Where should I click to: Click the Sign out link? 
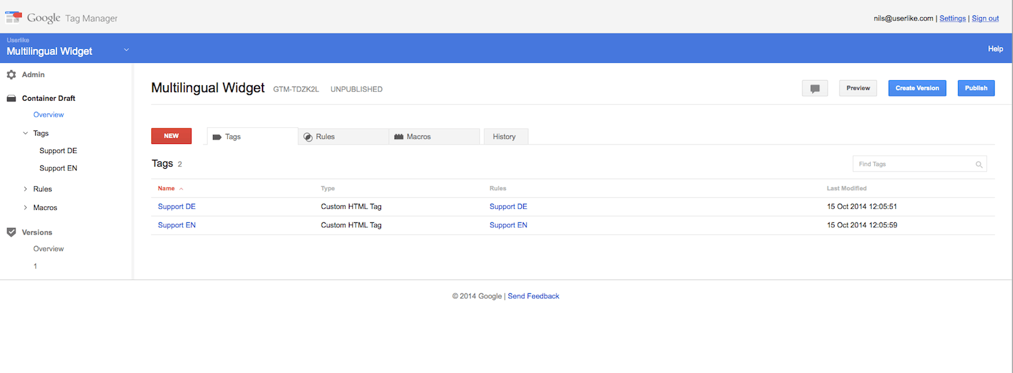[985, 19]
